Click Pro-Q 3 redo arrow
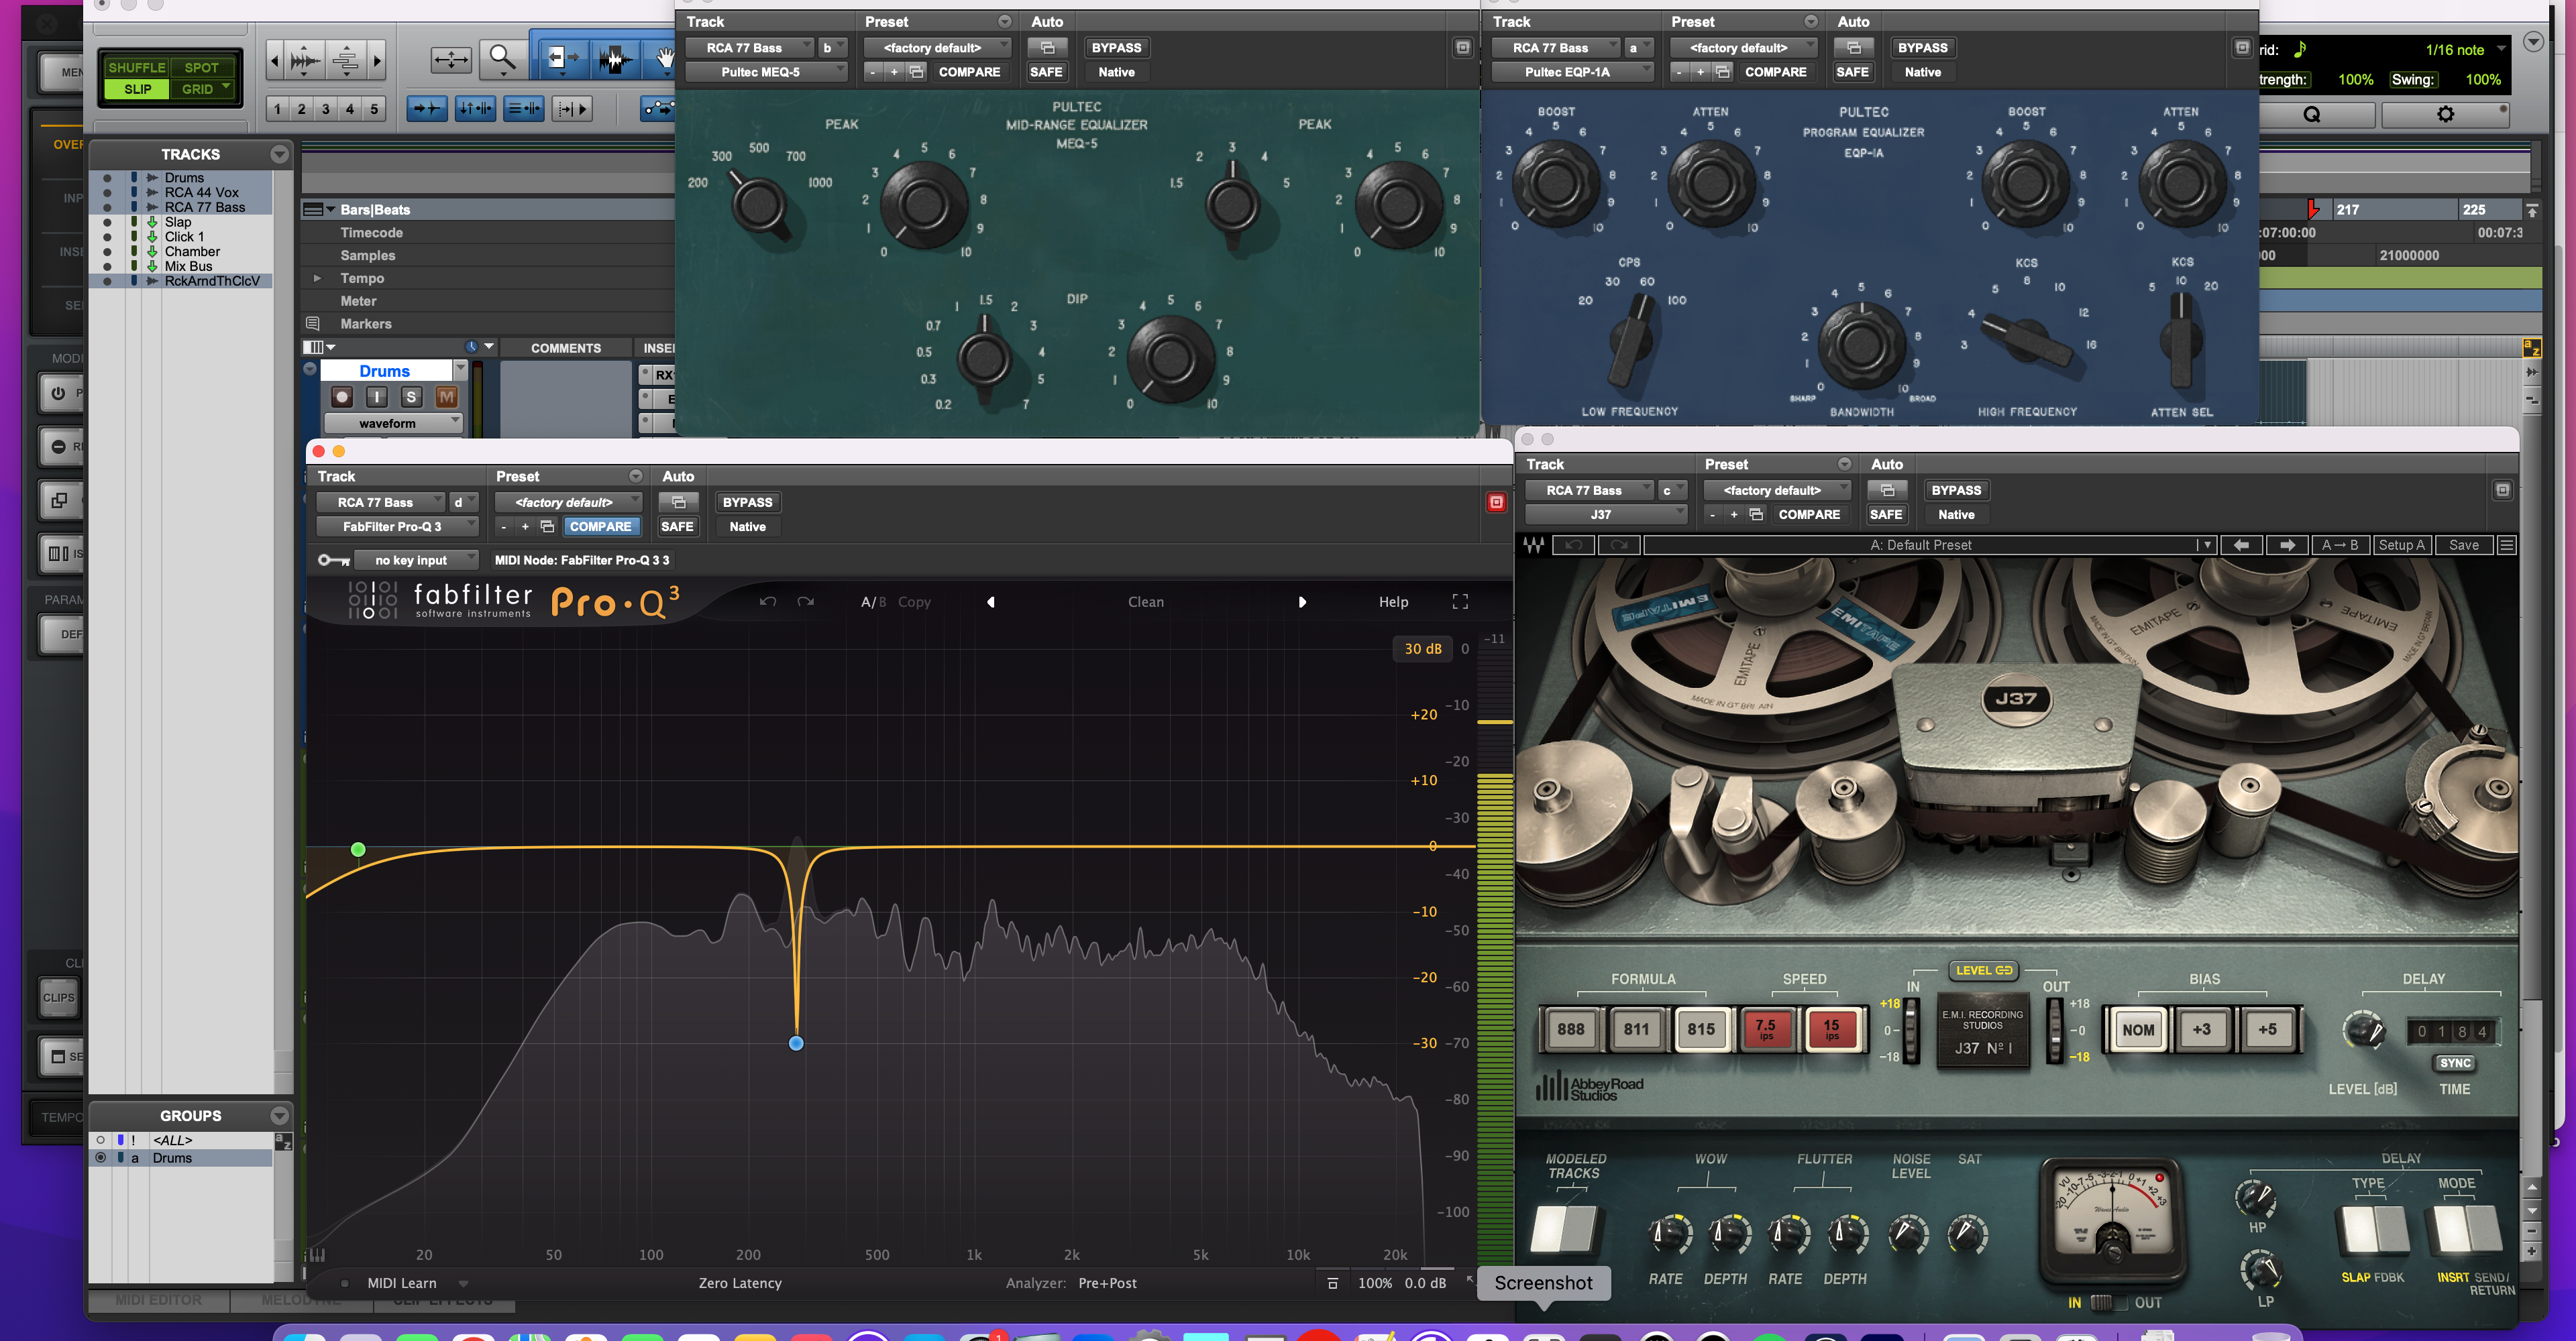2576x1341 pixels. (x=805, y=601)
